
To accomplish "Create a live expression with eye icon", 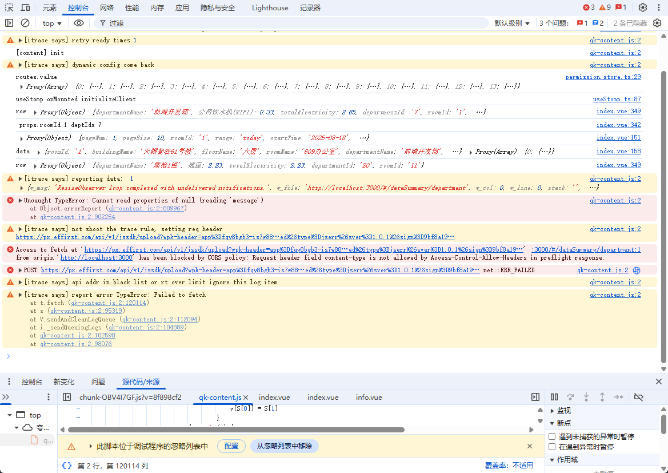I will coord(79,23).
